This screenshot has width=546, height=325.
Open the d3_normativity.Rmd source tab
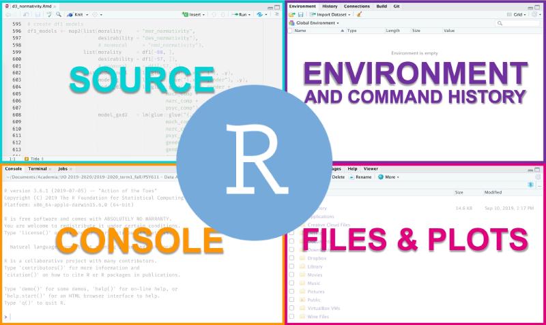(x=31, y=6)
